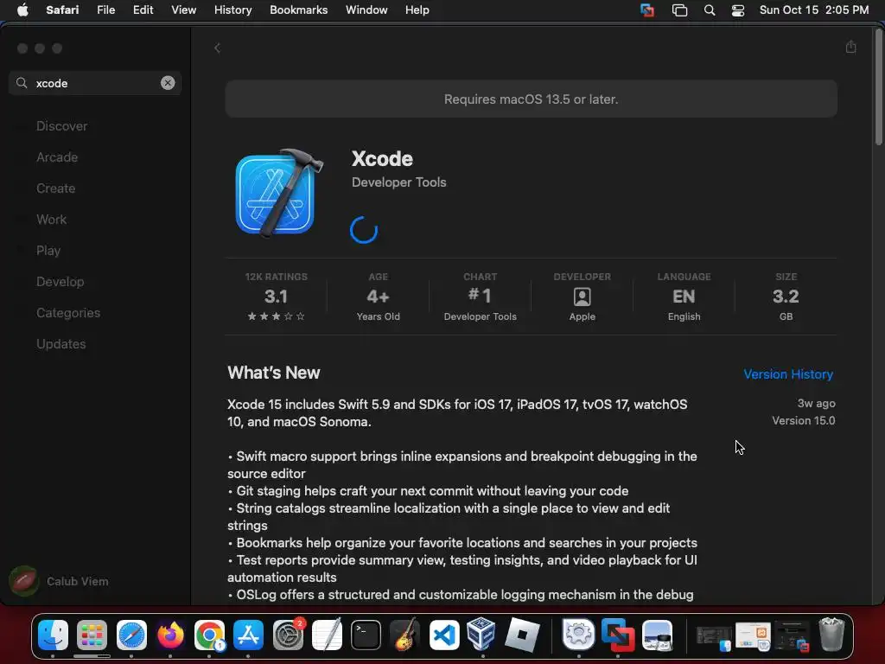Click the 3.2 GB size item

[x=786, y=297]
